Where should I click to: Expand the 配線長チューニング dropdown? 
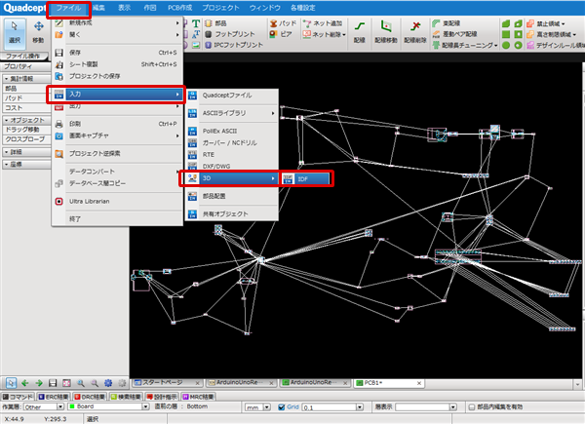pyautogui.click(x=496, y=46)
